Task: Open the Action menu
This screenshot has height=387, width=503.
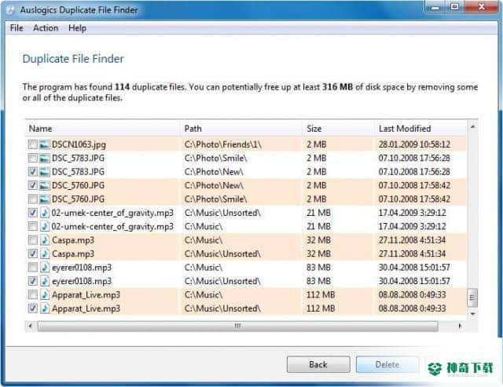Action: pyautogui.click(x=46, y=28)
